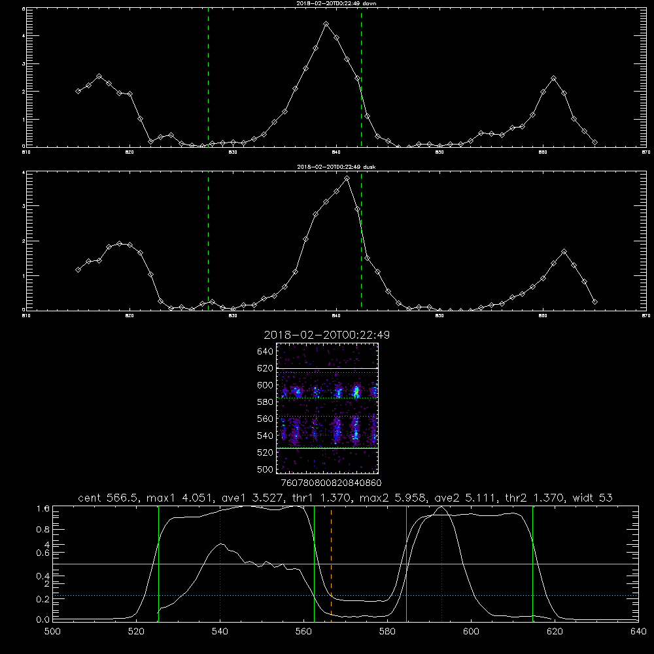Click the right green dashed line in dusk plot
Viewport: 654px width, 654px height.
click(x=361, y=241)
